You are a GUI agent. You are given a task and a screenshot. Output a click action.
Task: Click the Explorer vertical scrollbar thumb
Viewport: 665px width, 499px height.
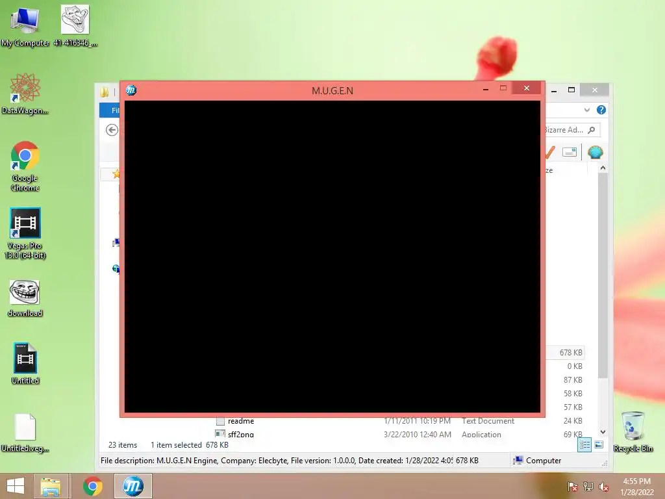[603, 275]
